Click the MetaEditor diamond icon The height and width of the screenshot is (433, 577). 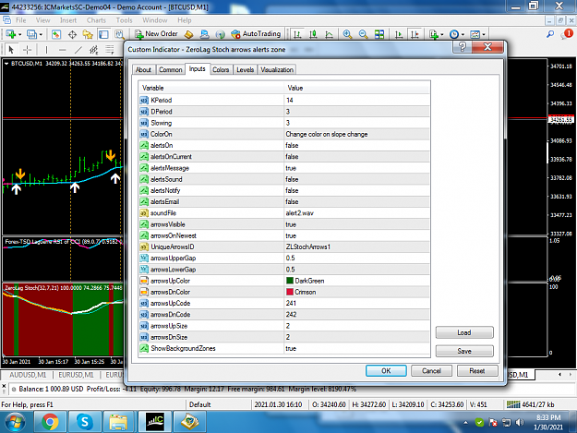click(188, 34)
